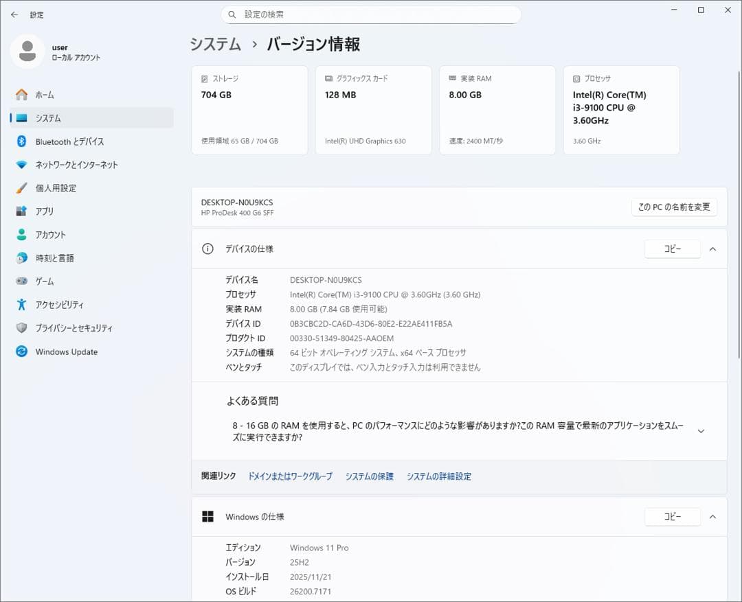Click the 設定の検索 search box
This screenshot has height=602, width=742.
click(371, 14)
